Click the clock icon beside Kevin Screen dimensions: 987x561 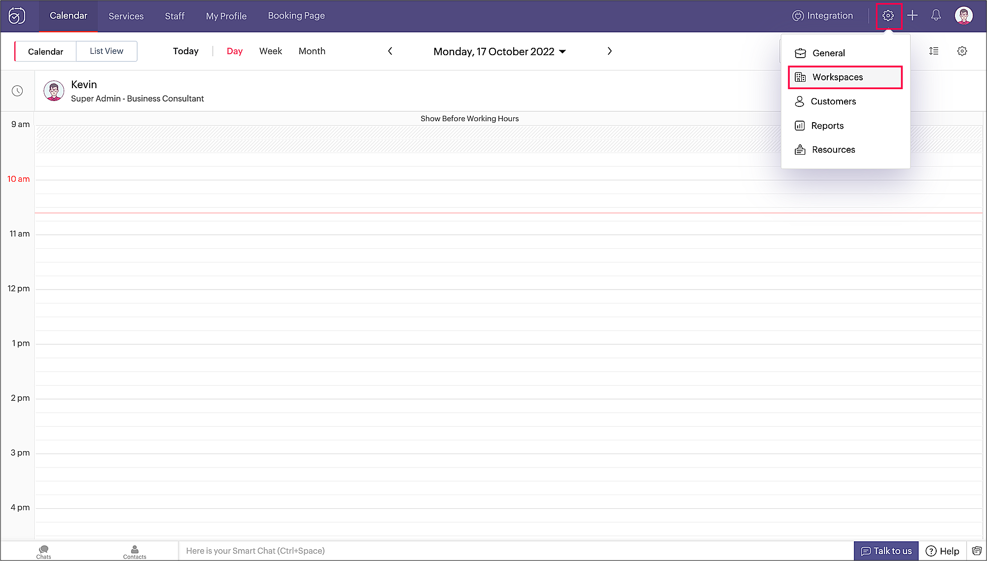(x=17, y=91)
